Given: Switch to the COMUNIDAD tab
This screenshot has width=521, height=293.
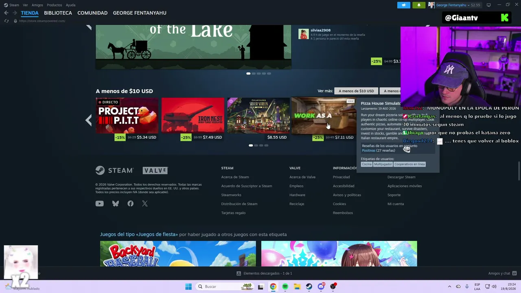Looking at the screenshot, I should pos(92,13).
